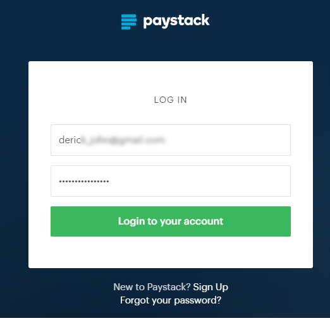Click the paystack wordmark text

click(x=176, y=21)
